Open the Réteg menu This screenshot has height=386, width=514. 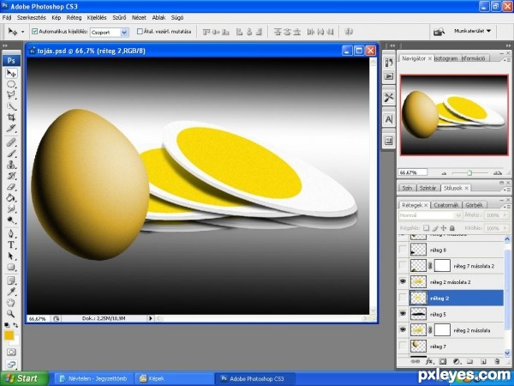(74, 17)
